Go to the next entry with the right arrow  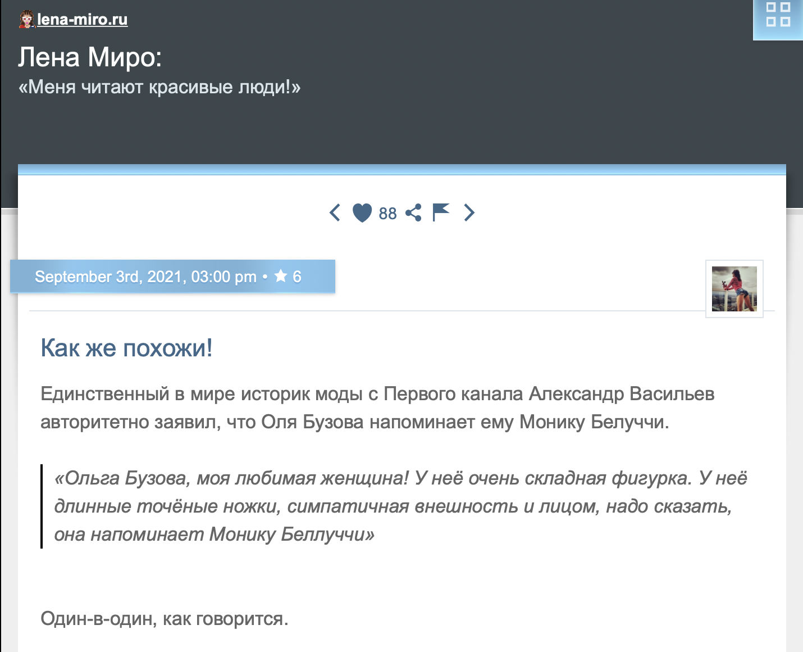pyautogui.click(x=469, y=212)
